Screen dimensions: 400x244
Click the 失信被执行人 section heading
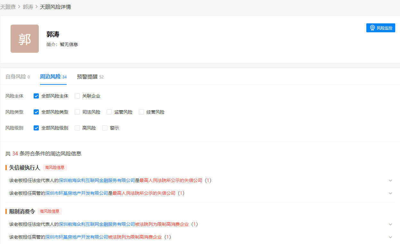[x=24, y=168]
